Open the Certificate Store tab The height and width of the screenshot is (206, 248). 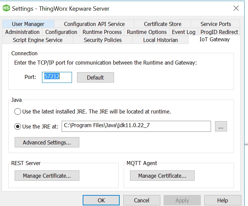click(x=163, y=24)
